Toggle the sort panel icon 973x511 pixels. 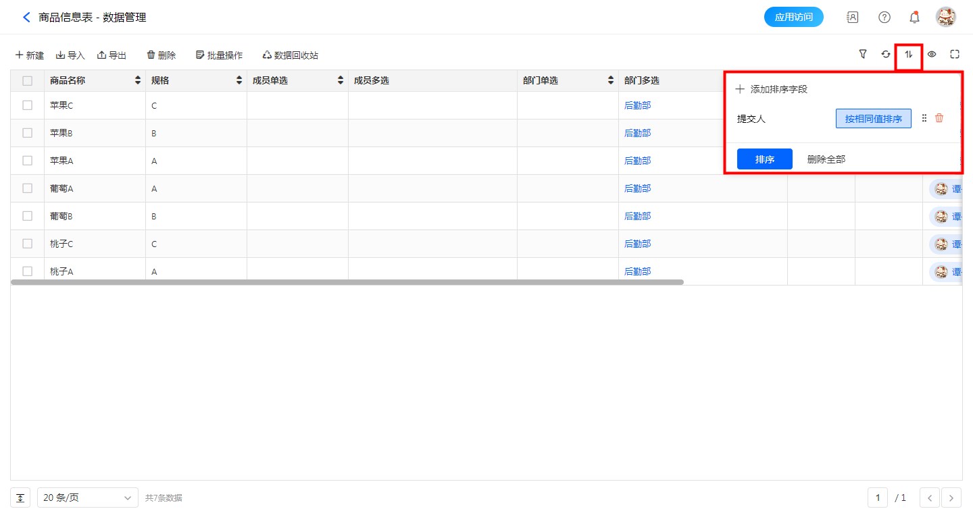[909, 55]
